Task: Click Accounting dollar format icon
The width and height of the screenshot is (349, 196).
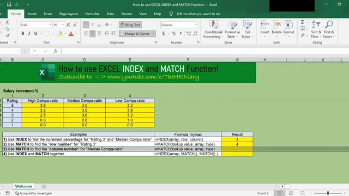Action: pyautogui.click(x=164, y=34)
